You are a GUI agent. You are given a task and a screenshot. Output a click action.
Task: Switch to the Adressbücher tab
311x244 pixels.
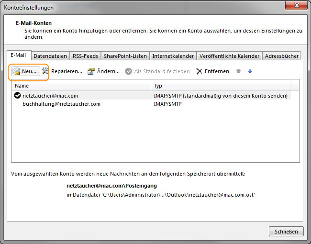click(x=281, y=56)
